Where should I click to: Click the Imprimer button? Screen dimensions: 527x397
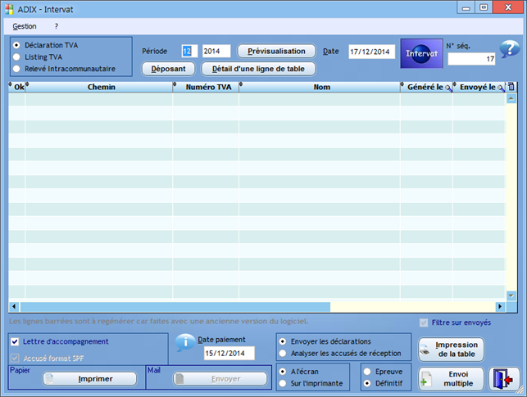(89, 378)
